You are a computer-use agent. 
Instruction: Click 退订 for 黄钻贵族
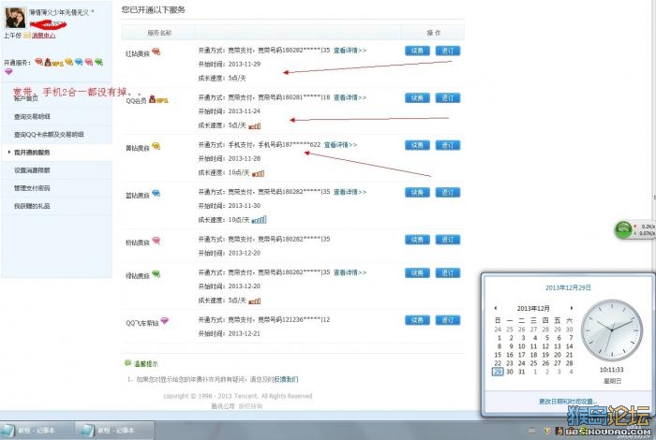coord(448,145)
